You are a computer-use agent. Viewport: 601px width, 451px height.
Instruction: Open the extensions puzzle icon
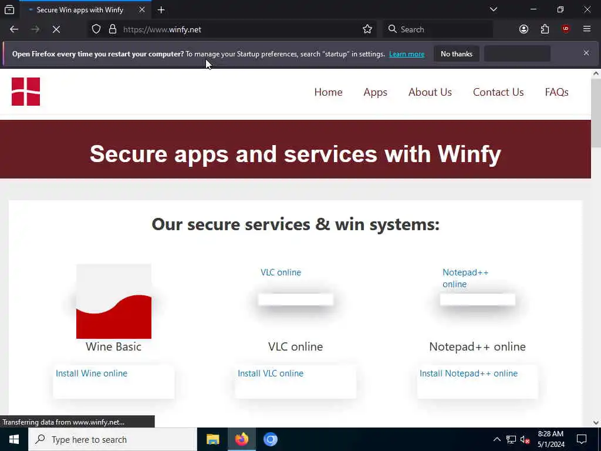pyautogui.click(x=545, y=29)
